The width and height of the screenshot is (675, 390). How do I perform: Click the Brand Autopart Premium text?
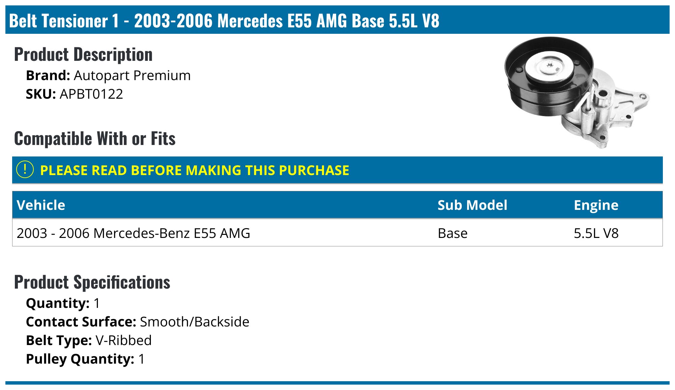click(x=108, y=75)
